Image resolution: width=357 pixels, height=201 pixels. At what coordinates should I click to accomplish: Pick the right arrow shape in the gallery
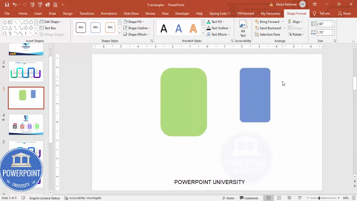point(26,28)
